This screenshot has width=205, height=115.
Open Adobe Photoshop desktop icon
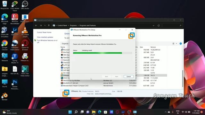click(15, 84)
